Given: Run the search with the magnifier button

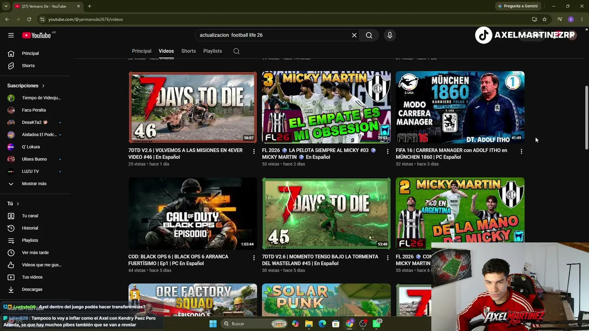Looking at the screenshot, I should (369, 35).
